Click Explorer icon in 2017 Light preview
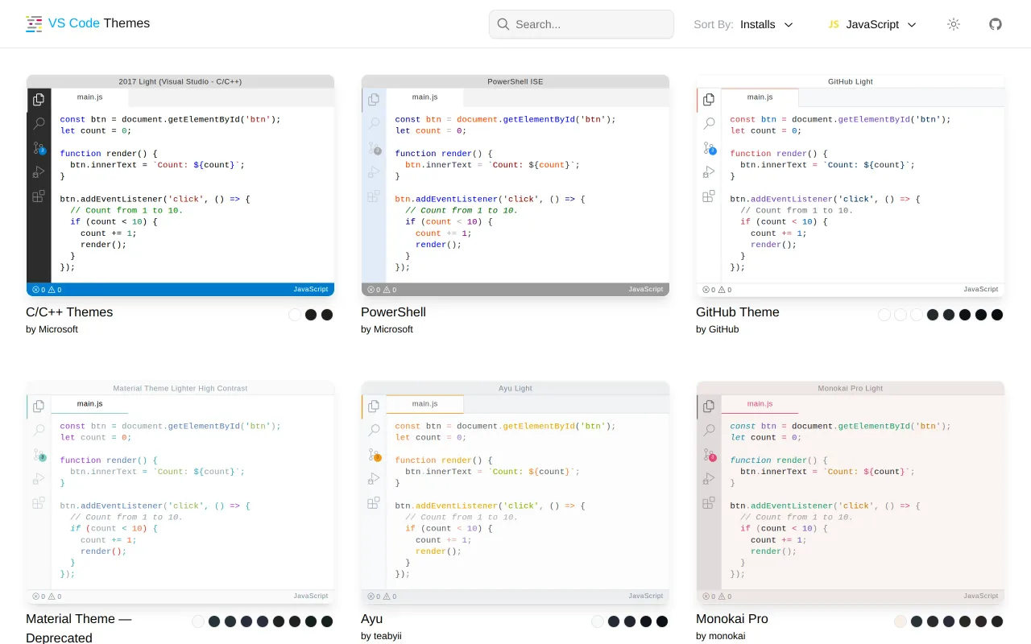This screenshot has height=644, width=1031. click(39, 100)
